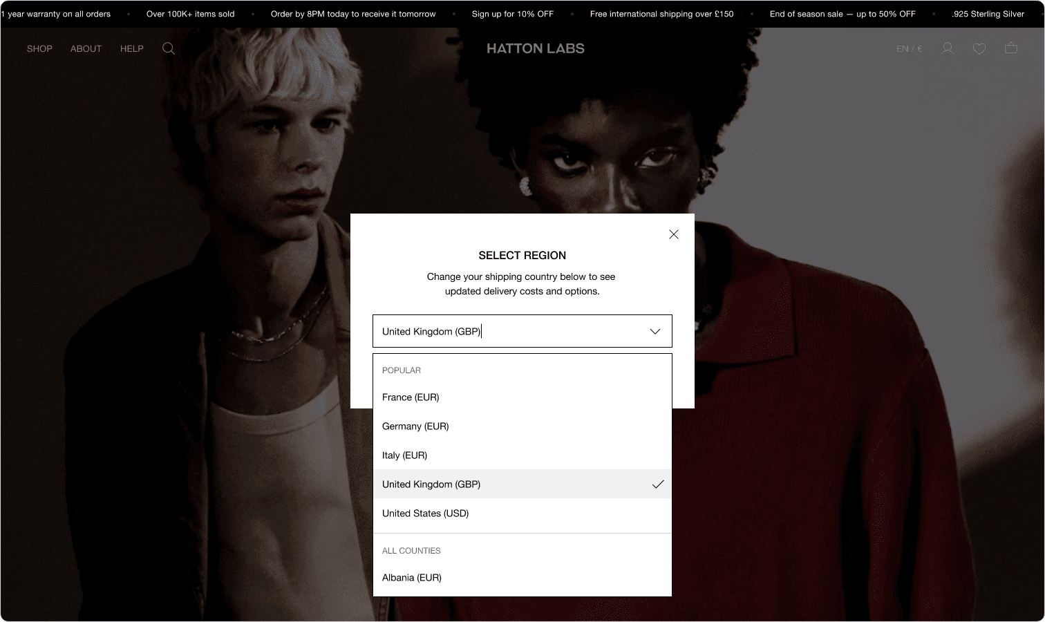The height and width of the screenshot is (622, 1045).
Task: Select Albania (EUR) under All Counties
Action: [522, 578]
